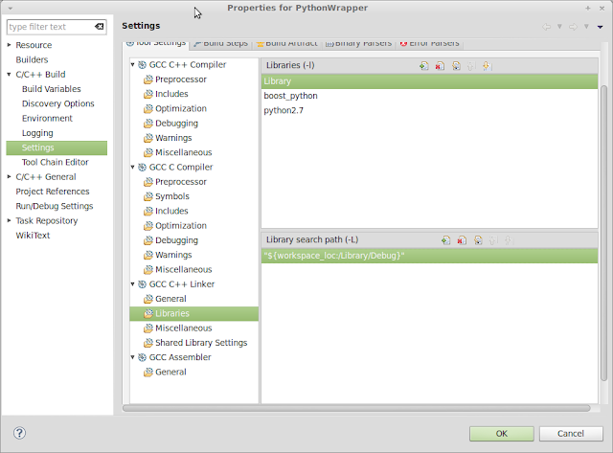Select Shared Library Settings

click(x=201, y=343)
